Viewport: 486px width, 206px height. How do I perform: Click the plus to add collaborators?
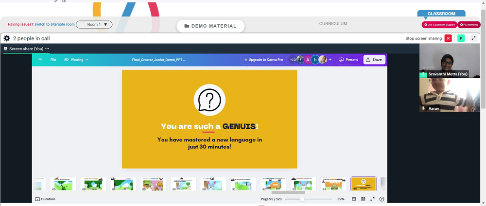[x=330, y=59]
